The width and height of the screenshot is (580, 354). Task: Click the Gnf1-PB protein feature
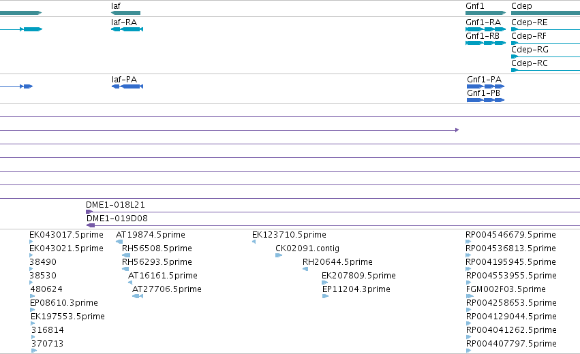coord(486,100)
